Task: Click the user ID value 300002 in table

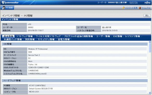Action: pyautogui.click(x=31, y=27)
